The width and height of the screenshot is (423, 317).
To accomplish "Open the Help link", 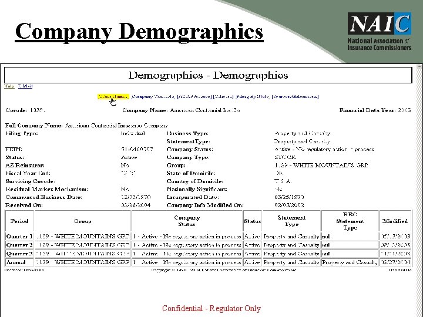I will 9,86.
